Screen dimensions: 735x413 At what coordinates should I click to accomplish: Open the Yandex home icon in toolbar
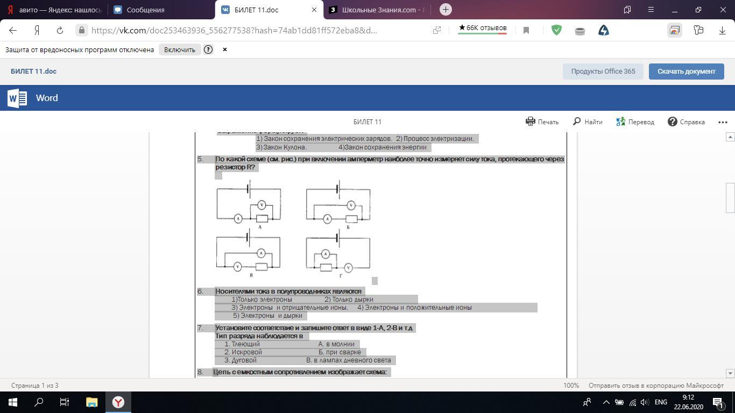[37, 30]
